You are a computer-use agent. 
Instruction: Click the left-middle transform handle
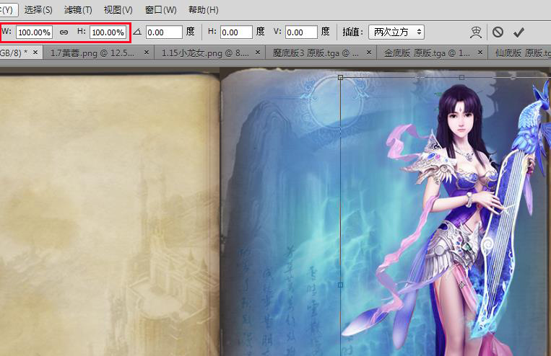click(340, 285)
